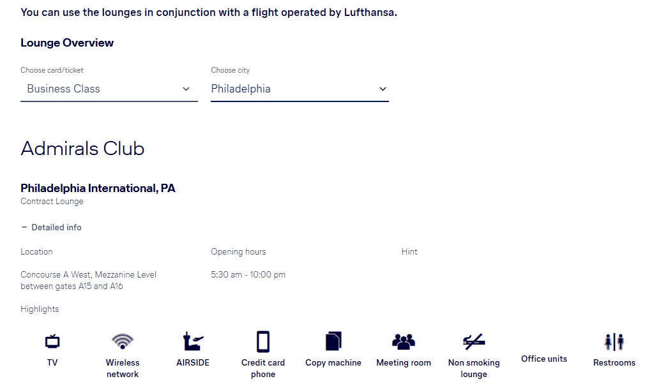Click the Non smoking lounge icon
The width and height of the screenshot is (645, 386).
click(x=474, y=341)
